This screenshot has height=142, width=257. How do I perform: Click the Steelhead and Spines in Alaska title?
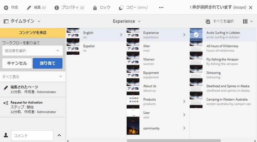coord(228,86)
